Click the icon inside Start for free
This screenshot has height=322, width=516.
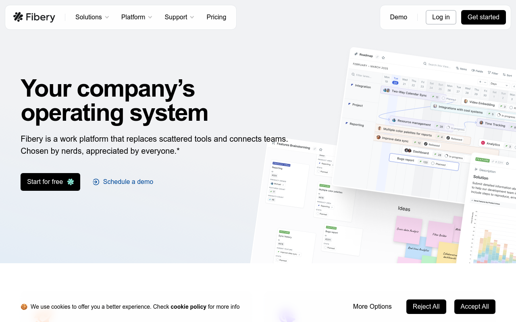coord(71,182)
